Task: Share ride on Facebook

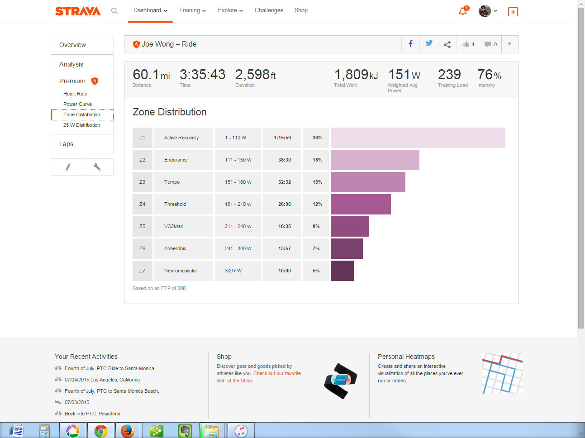Action: tap(410, 44)
